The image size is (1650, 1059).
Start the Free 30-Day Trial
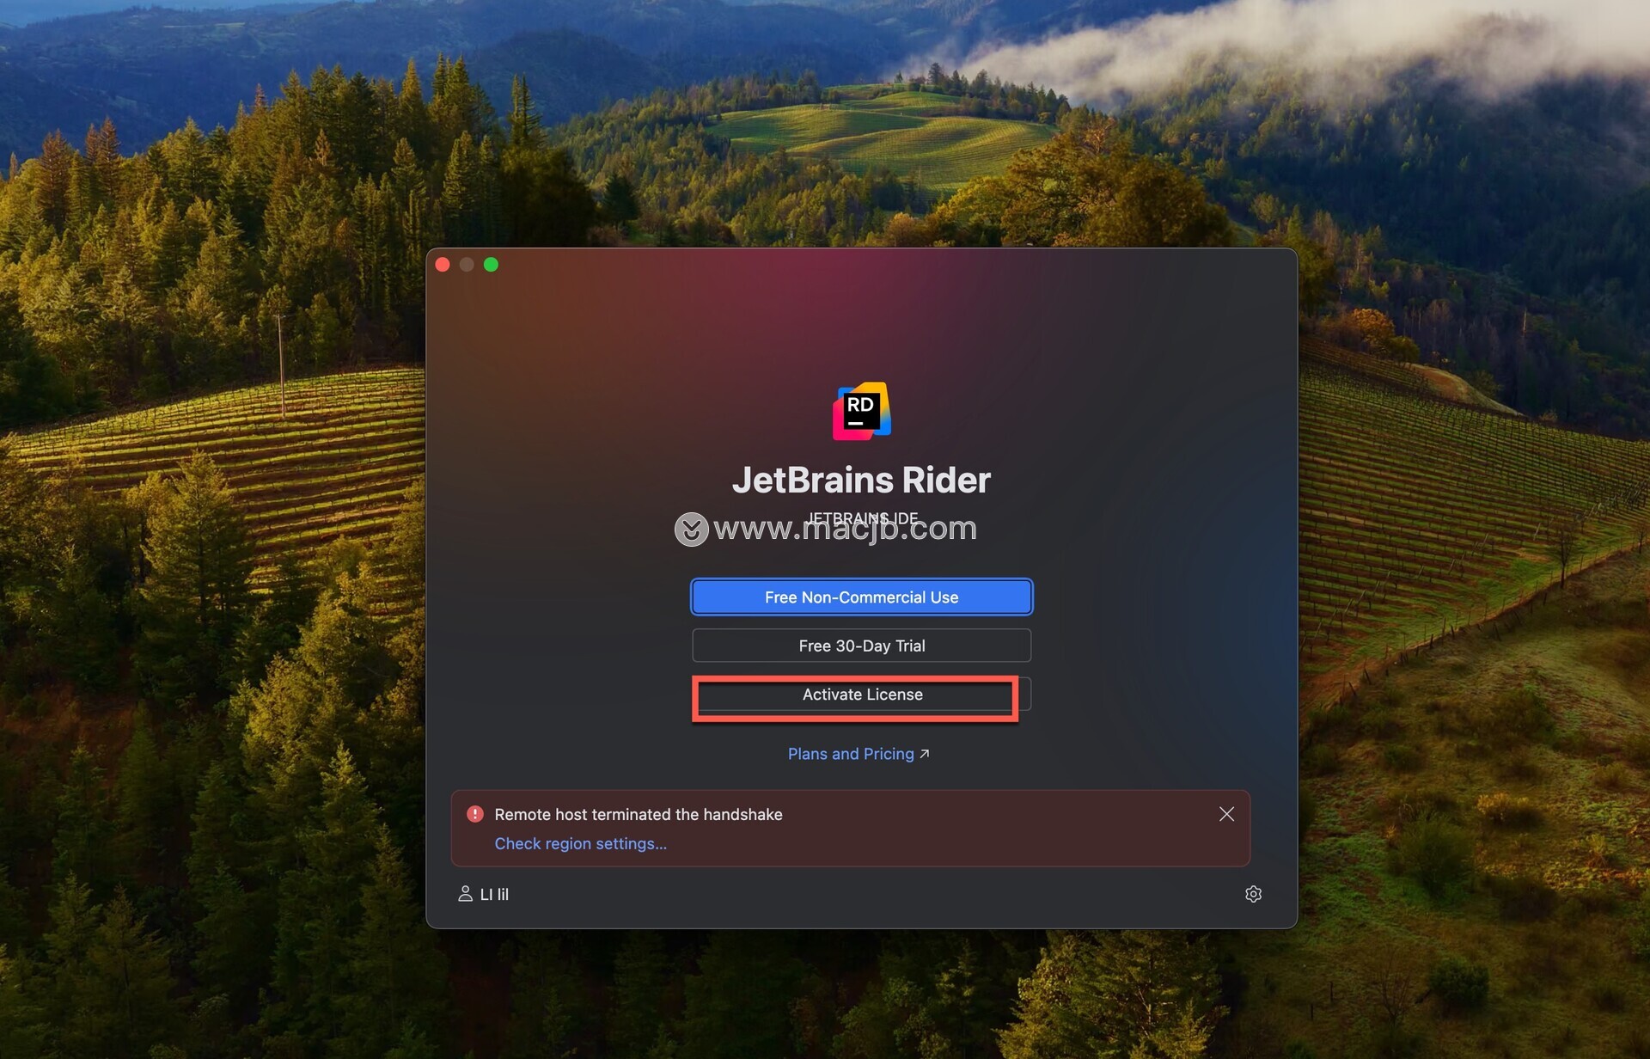click(861, 646)
